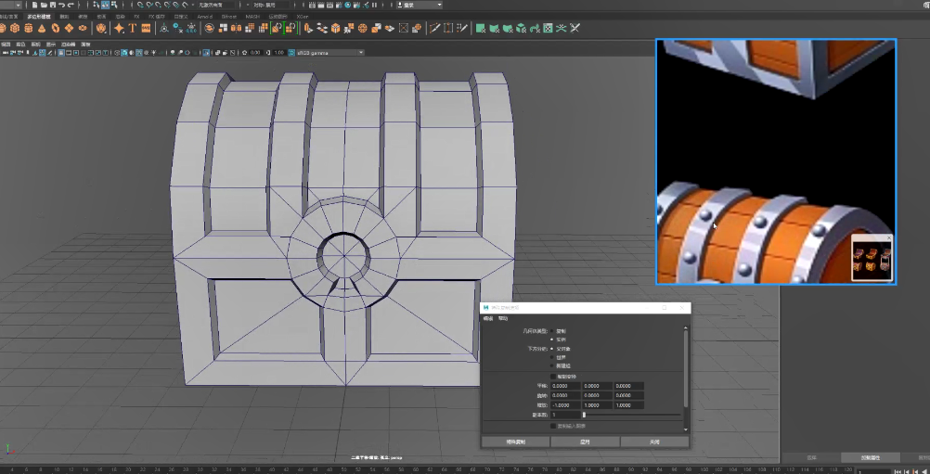930x474 pixels.
Task: Click the Maya logo in dialog title
Action: (486, 307)
